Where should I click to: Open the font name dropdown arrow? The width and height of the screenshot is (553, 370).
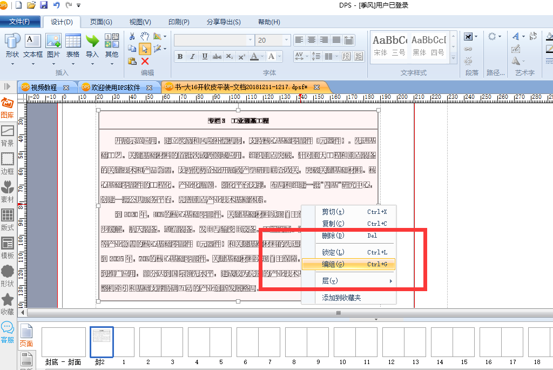pyautogui.click(x=250, y=40)
